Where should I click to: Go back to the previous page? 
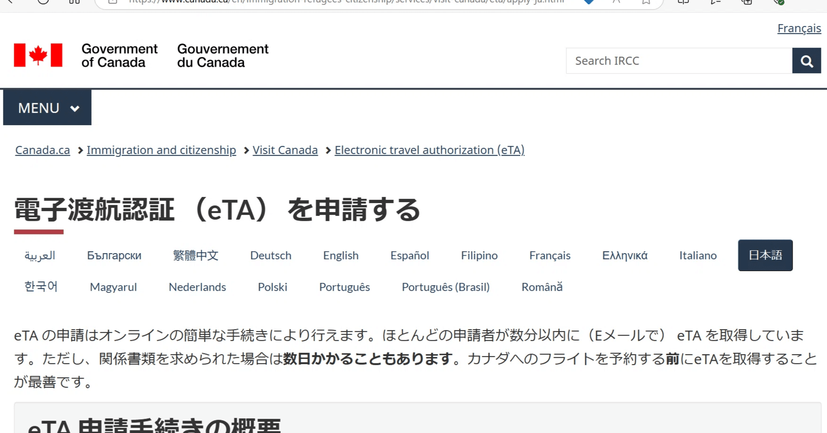tap(10, 2)
